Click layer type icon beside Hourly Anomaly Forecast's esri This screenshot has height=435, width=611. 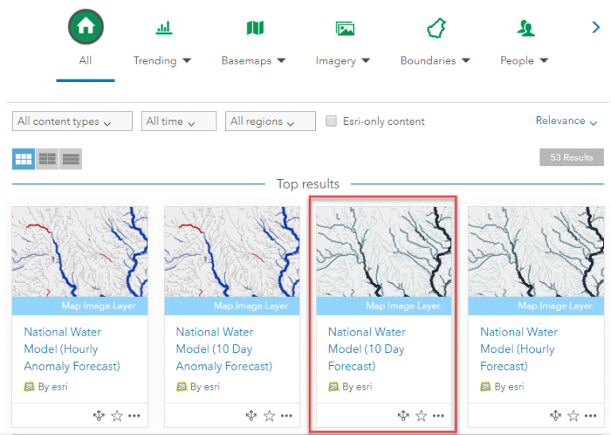(29, 386)
